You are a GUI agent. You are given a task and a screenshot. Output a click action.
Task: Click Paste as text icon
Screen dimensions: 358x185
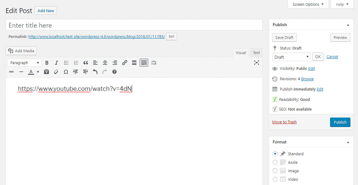pyautogui.click(x=46, y=72)
